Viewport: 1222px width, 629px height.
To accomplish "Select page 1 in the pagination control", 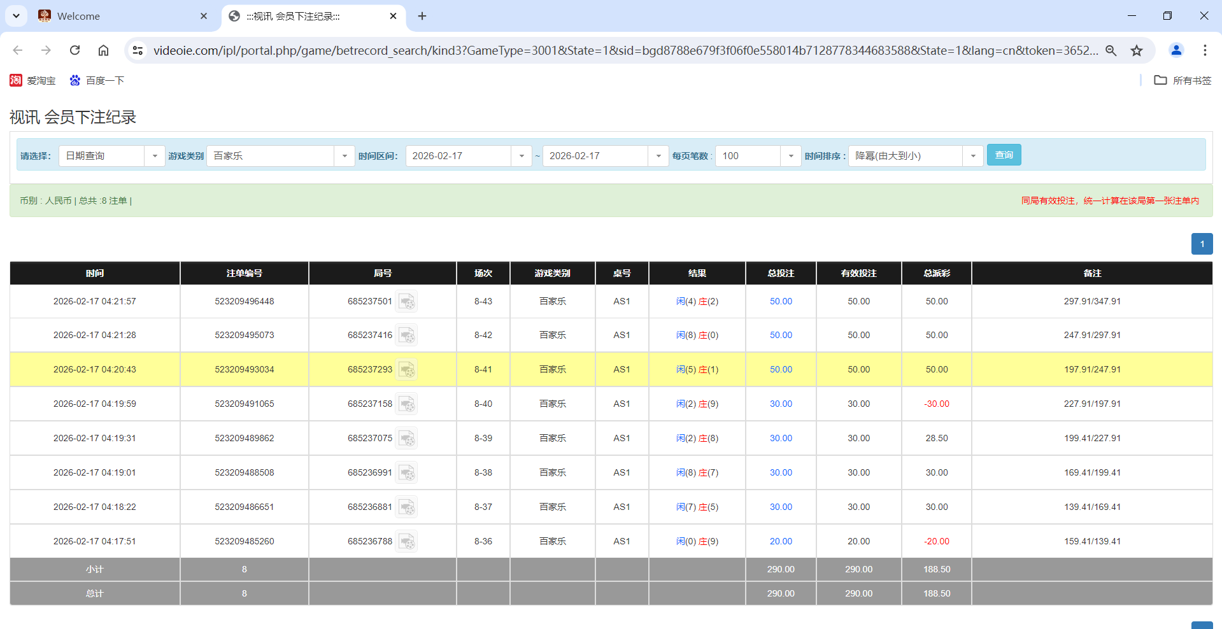I will [x=1202, y=244].
